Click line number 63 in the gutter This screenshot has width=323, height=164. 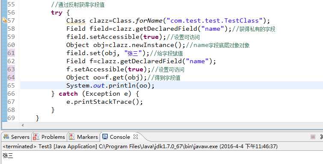(x=11, y=69)
